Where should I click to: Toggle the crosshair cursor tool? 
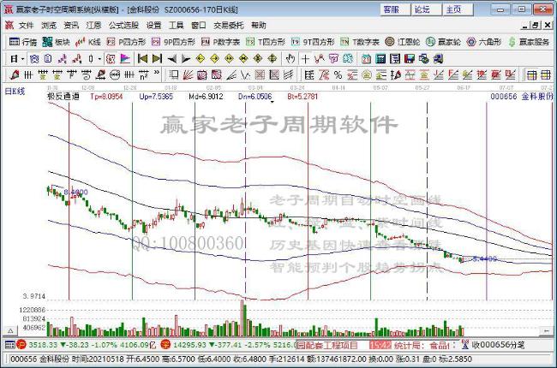(x=305, y=58)
